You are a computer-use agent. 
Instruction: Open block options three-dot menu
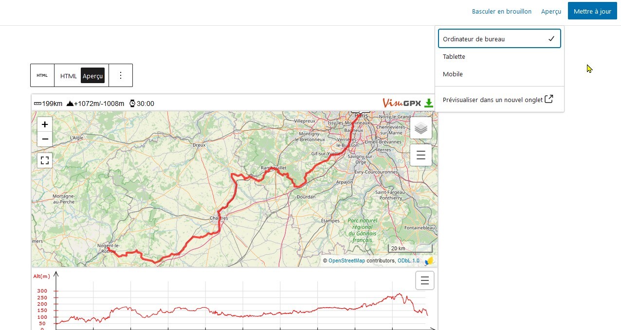[121, 75]
